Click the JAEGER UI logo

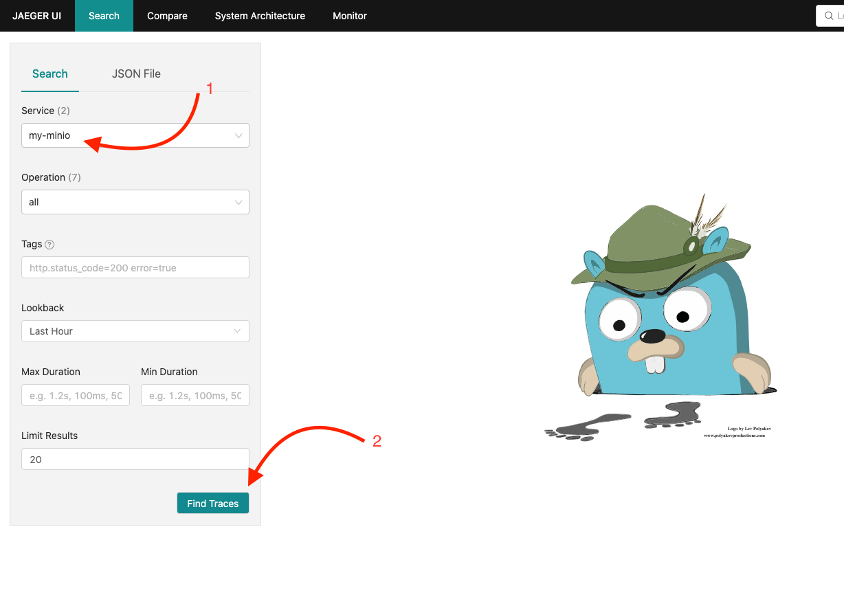(x=33, y=15)
